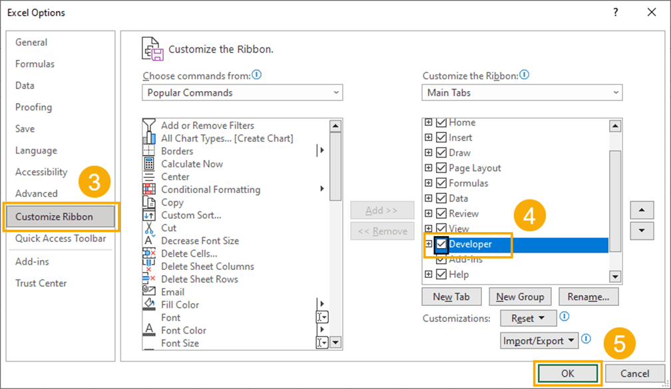Open the General options category
The height and width of the screenshot is (389, 671).
[x=31, y=43]
